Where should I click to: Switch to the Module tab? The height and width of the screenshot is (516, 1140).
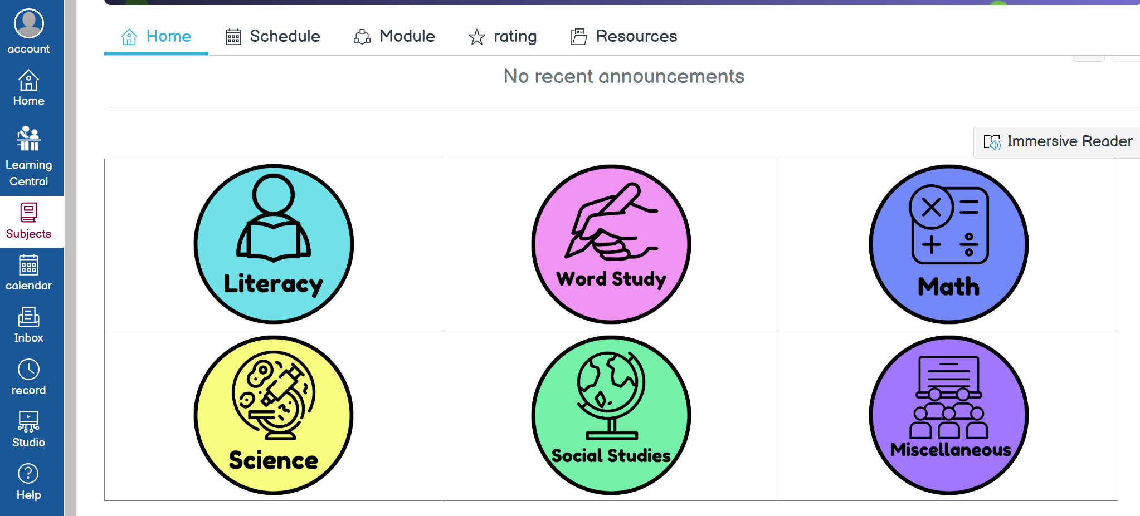coord(394,36)
